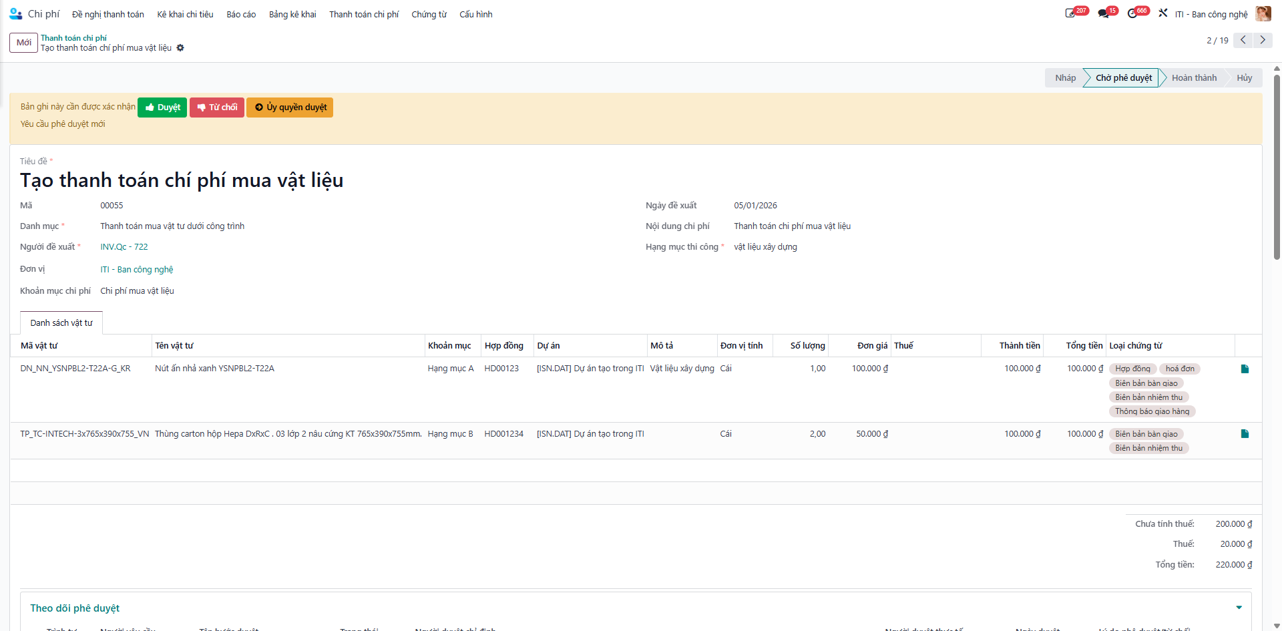This screenshot has width=1282, height=631.
Task: Open messages icon with 15 badge
Action: pos(1103,13)
